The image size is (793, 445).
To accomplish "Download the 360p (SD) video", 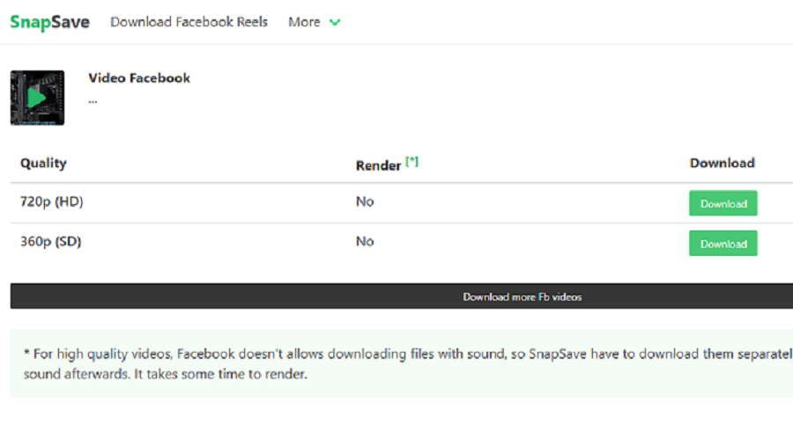I will click(x=723, y=244).
